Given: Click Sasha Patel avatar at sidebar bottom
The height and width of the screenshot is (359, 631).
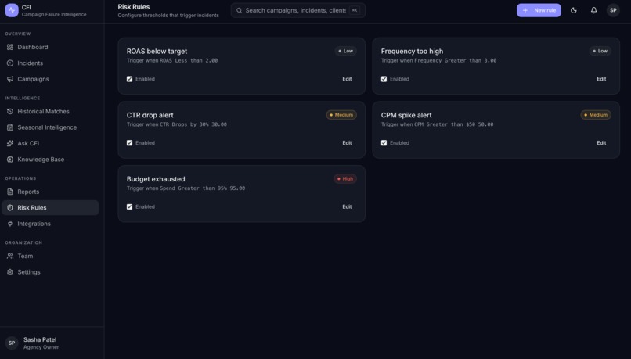Looking at the screenshot, I should [12, 343].
